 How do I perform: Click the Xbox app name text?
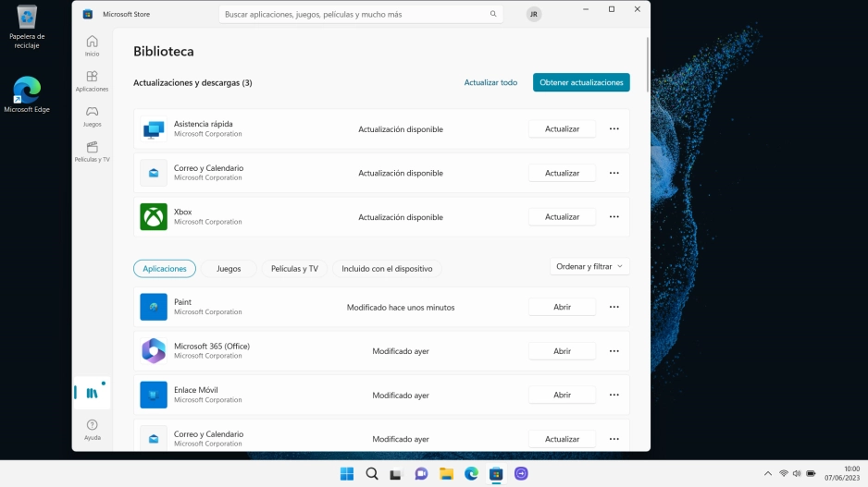pos(182,212)
